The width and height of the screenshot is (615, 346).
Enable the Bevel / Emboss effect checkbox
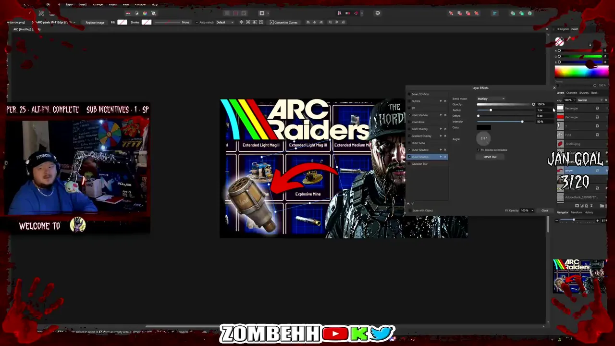click(x=409, y=94)
